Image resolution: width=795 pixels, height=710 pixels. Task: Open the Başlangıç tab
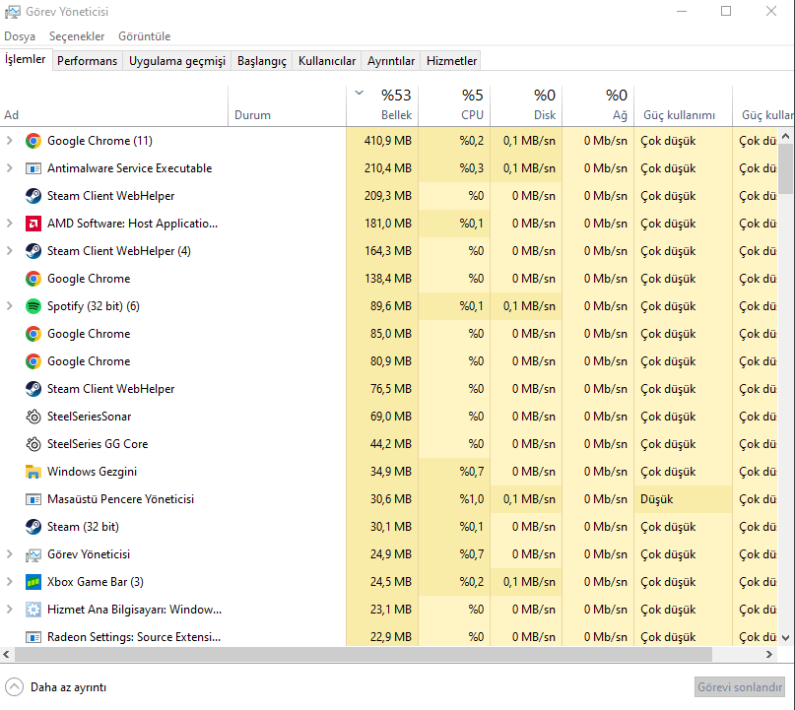pyautogui.click(x=261, y=61)
